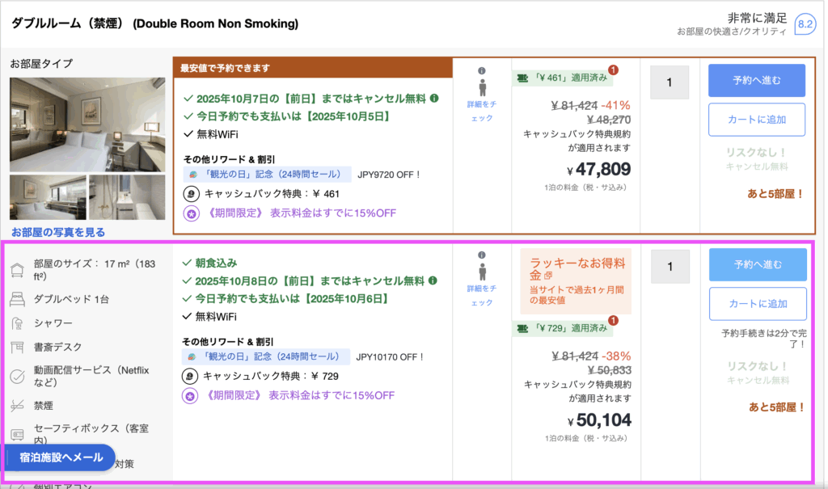Open the お部屋の写真を見る link
Image resolution: width=828 pixels, height=489 pixels.
tap(57, 232)
